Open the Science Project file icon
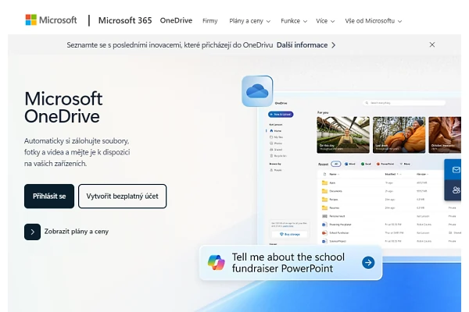 tap(324, 241)
